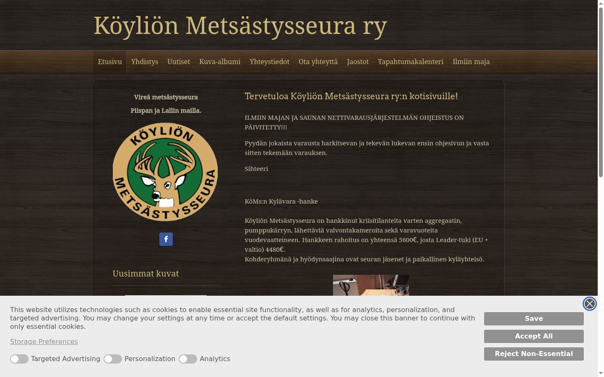Navigate to Kuva-albumi

220,62
